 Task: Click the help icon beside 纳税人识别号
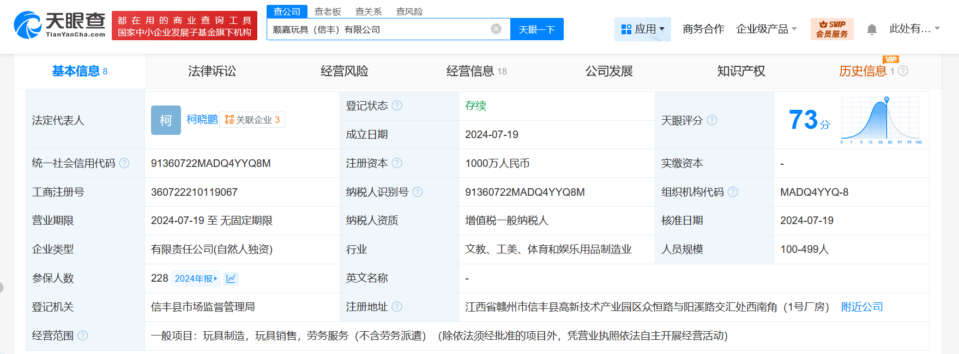tap(418, 192)
